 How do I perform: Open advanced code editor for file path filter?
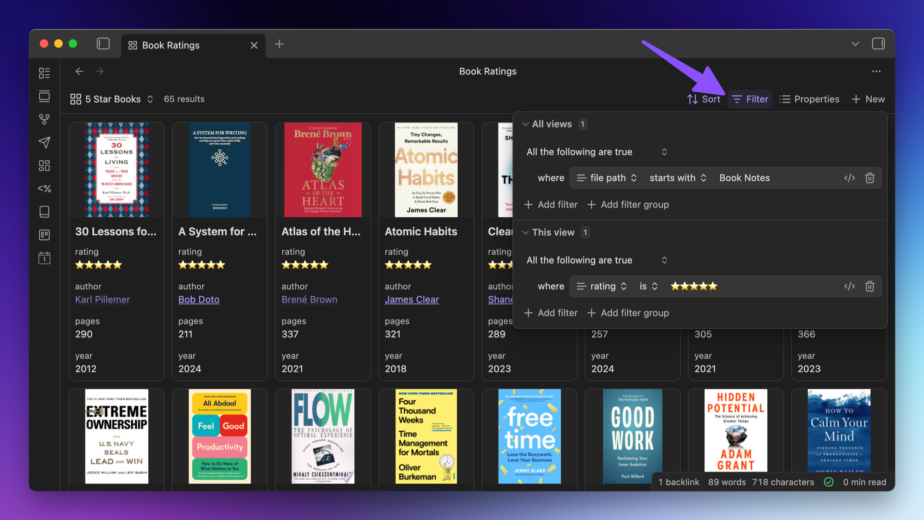849,178
